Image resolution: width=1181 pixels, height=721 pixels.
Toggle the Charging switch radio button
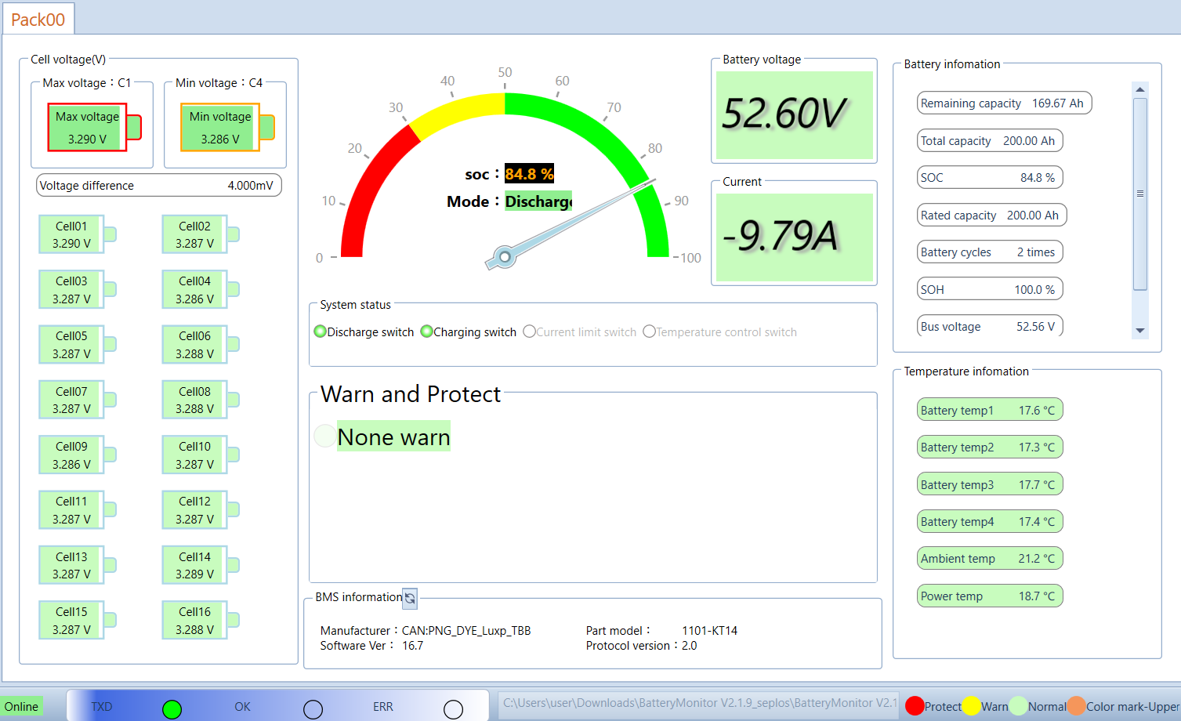pyautogui.click(x=426, y=332)
